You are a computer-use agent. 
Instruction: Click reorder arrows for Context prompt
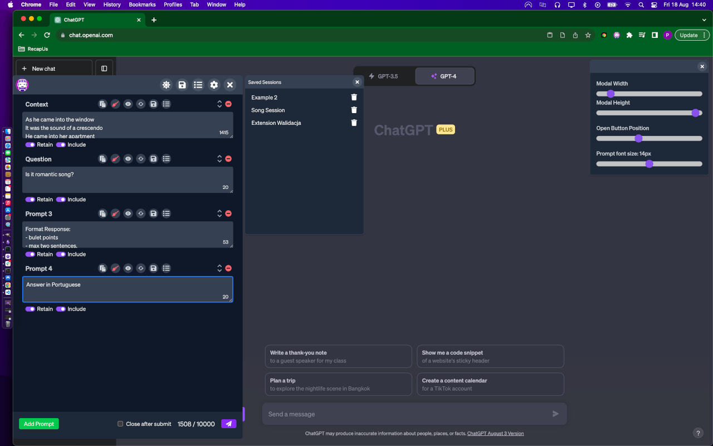click(219, 104)
